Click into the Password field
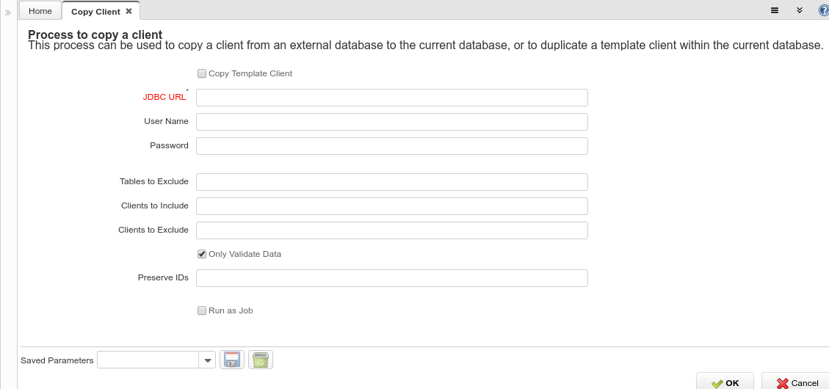 tap(391, 146)
